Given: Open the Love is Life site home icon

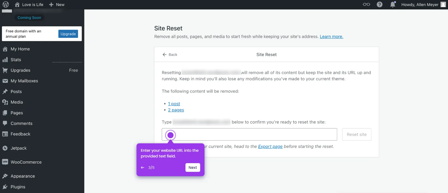Looking at the screenshot, I should coord(17,5).
